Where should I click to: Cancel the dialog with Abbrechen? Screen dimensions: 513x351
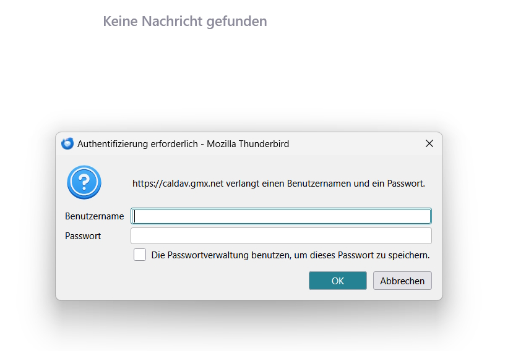tap(402, 281)
